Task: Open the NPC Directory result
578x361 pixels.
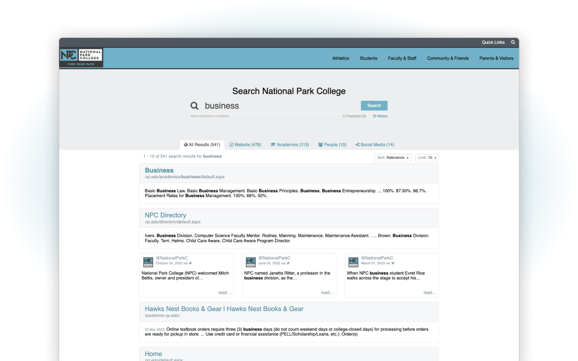Action: [x=165, y=215]
